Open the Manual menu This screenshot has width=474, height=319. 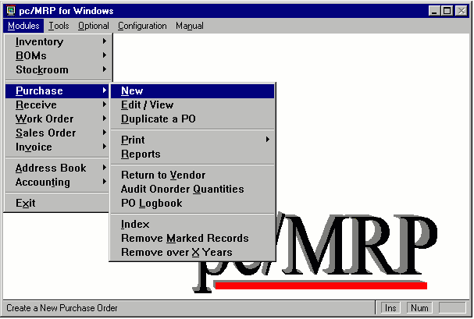coord(190,26)
